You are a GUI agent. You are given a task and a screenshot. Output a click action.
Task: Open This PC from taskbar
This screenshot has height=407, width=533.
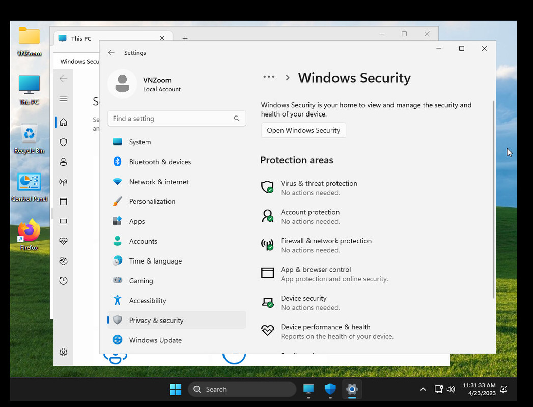[x=308, y=389]
